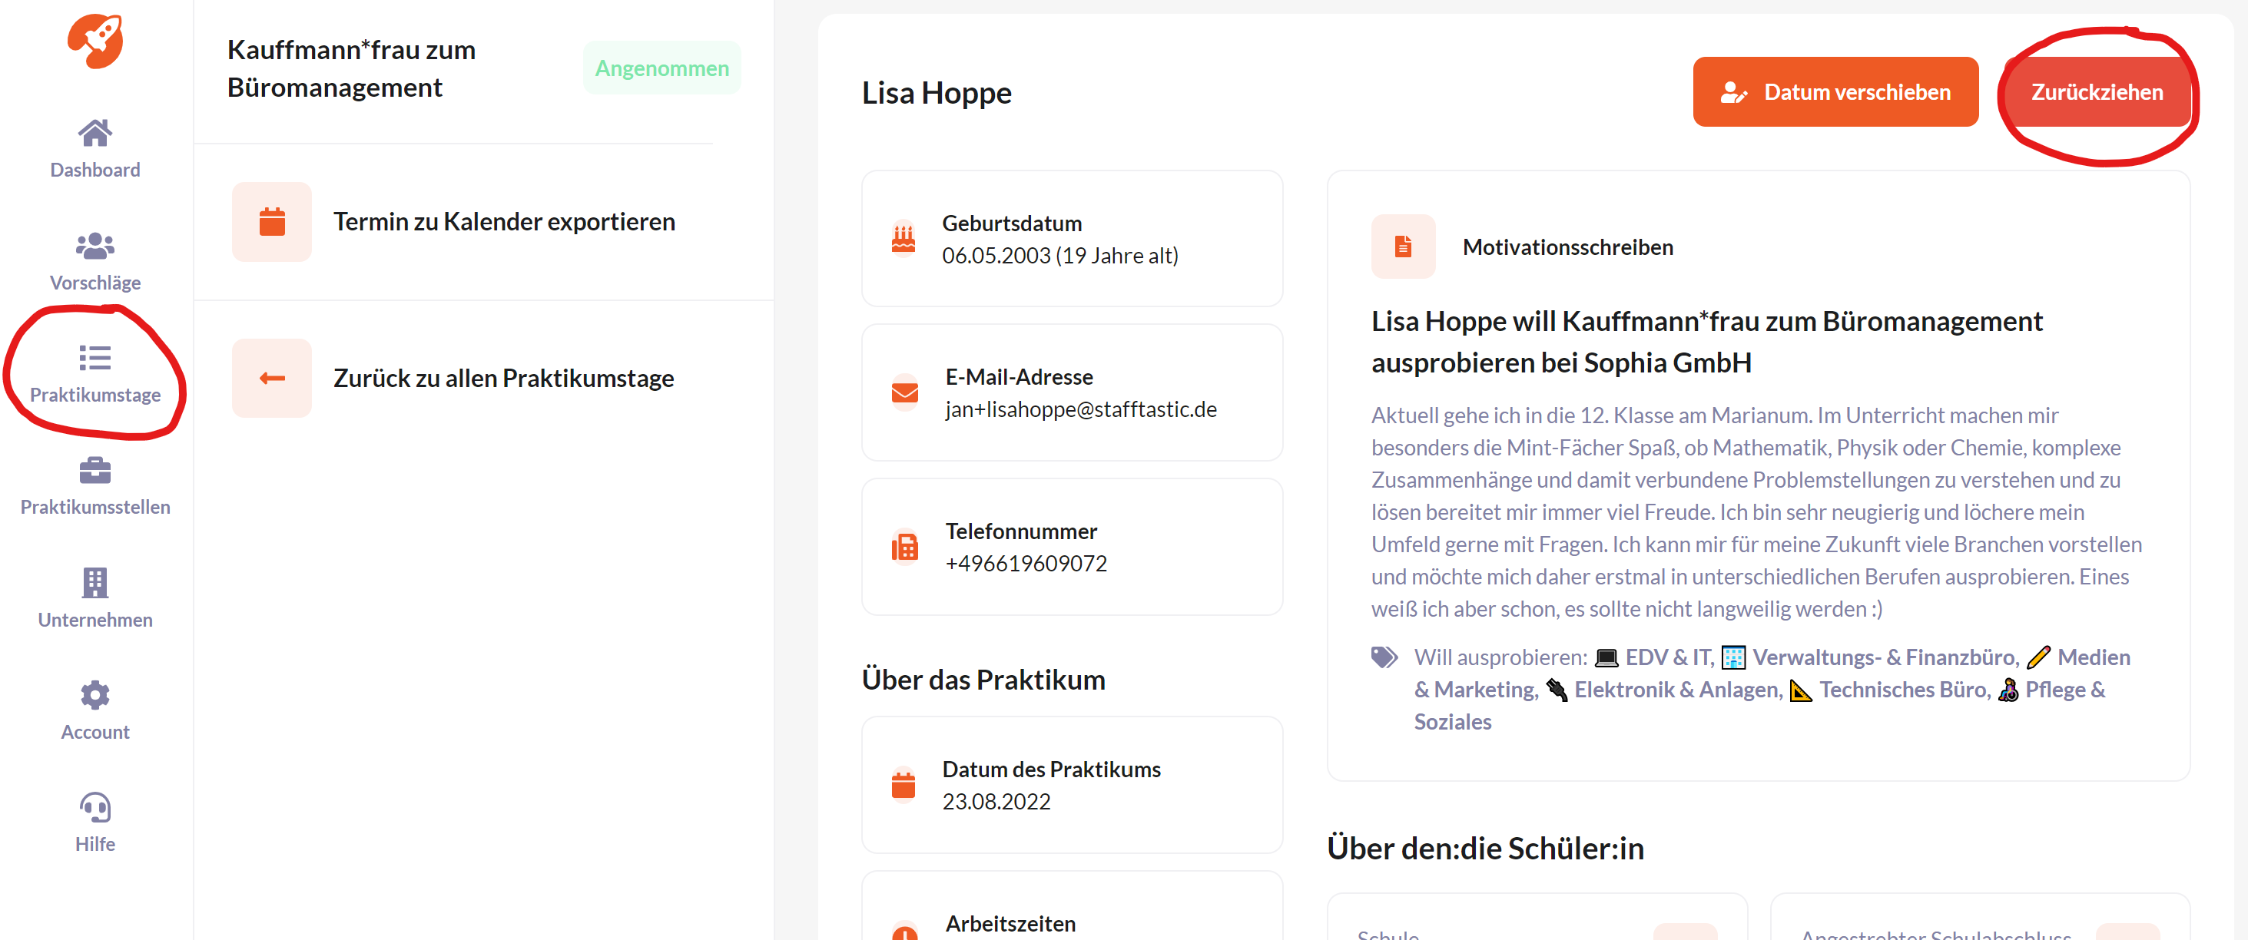The height and width of the screenshot is (940, 2248).
Task: Click the Technisches Büro tag
Action: click(1890, 689)
